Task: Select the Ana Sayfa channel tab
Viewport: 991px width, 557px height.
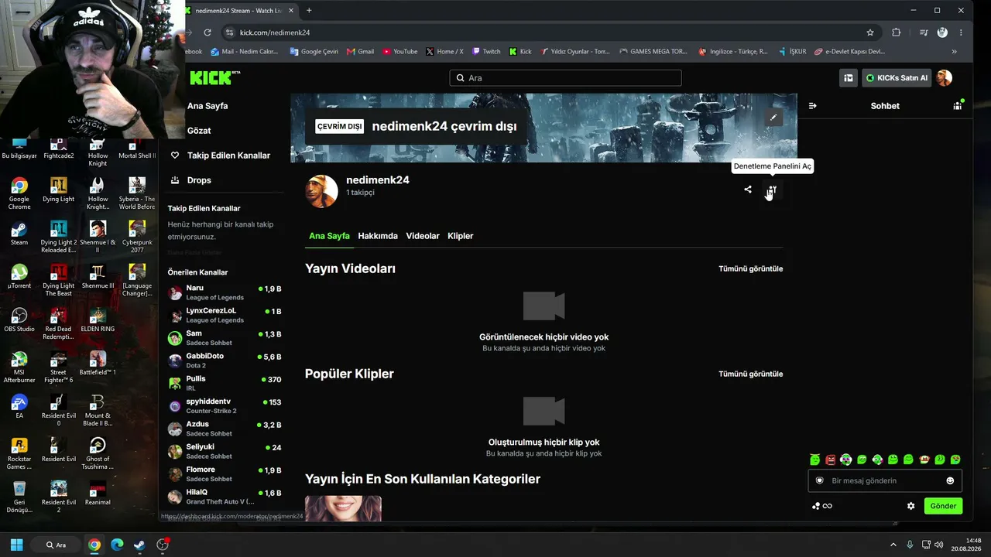Action: [329, 236]
